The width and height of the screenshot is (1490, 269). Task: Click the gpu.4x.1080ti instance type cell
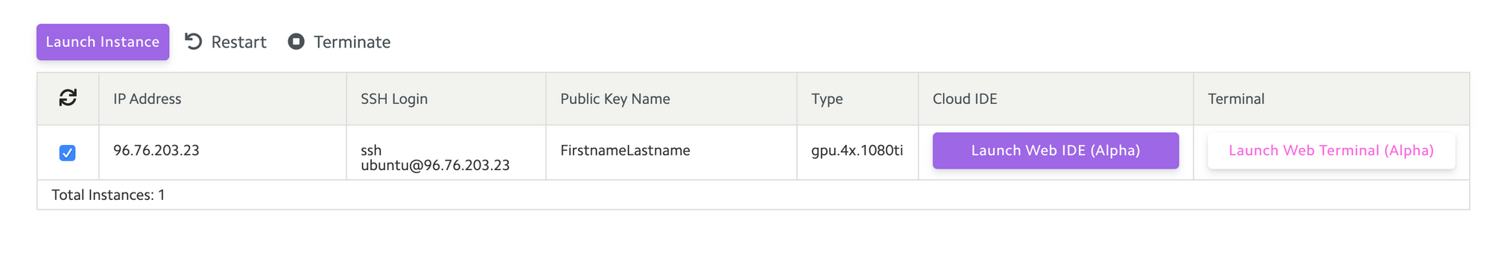(x=857, y=150)
